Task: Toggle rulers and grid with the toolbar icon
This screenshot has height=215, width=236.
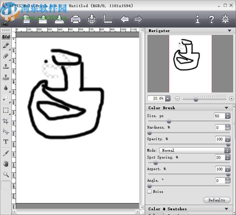Action: point(108,19)
